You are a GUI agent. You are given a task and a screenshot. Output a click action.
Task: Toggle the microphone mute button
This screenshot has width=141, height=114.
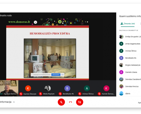point(61,102)
